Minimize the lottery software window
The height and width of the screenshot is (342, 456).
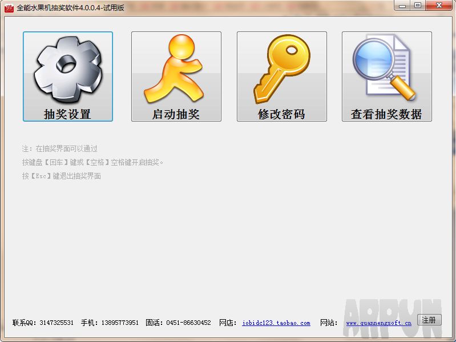402,5
